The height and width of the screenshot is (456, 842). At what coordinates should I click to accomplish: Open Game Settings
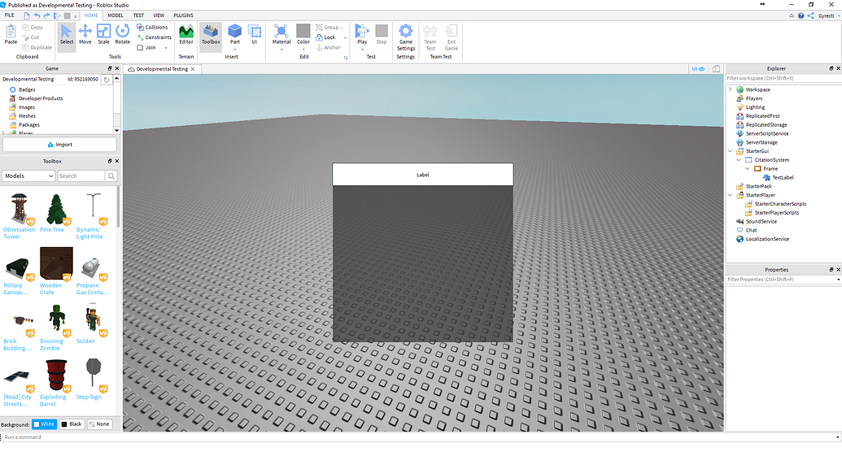406,37
